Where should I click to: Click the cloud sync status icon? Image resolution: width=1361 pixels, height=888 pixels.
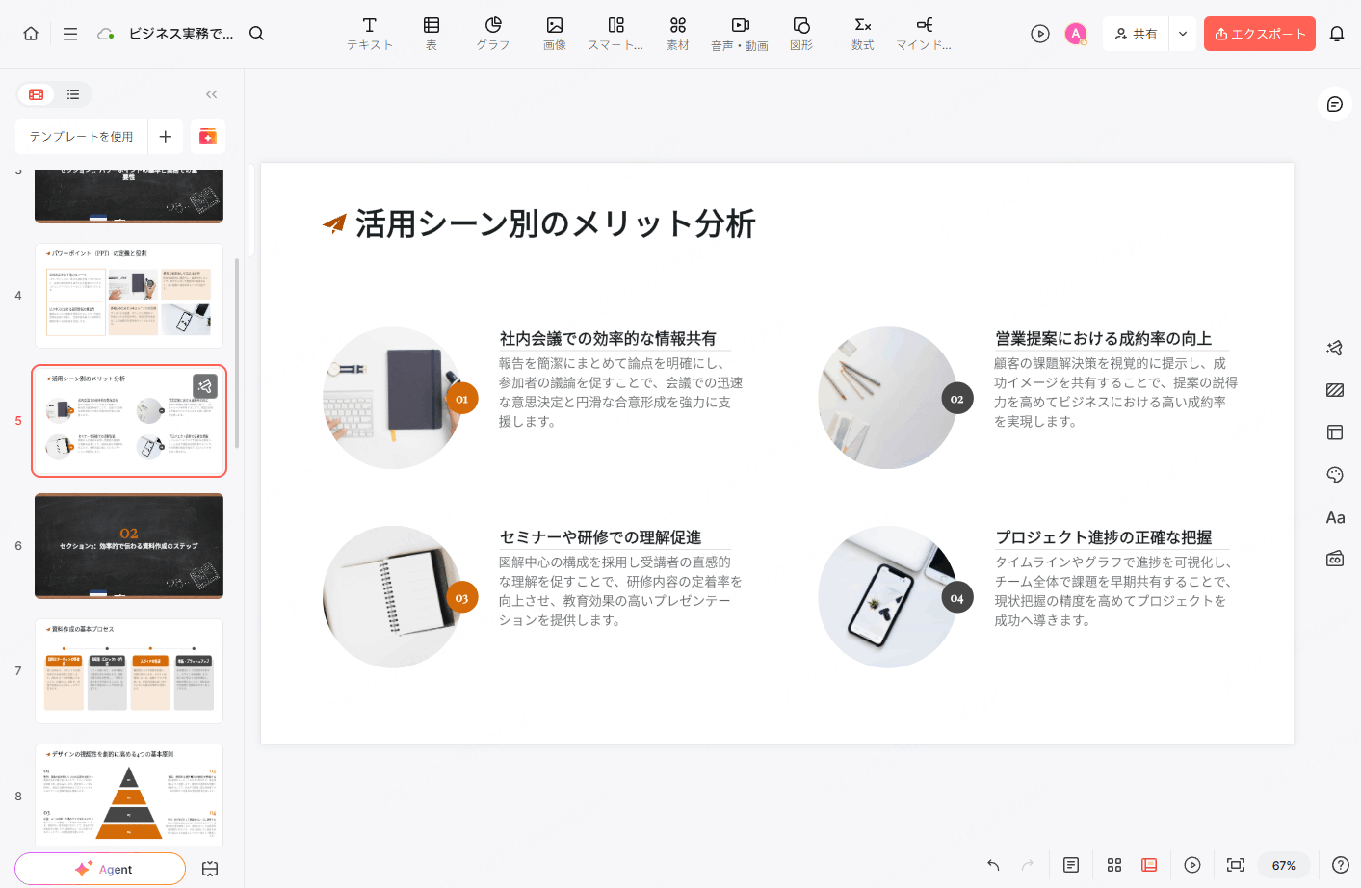click(106, 34)
